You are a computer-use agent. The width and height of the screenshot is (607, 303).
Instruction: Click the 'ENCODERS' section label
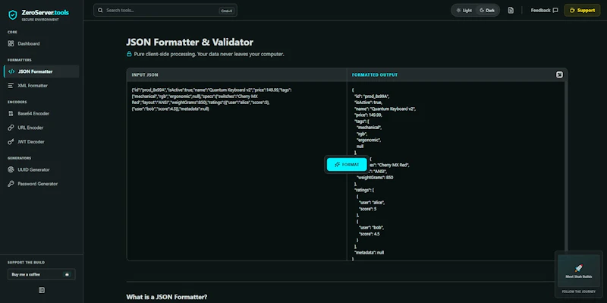click(17, 103)
